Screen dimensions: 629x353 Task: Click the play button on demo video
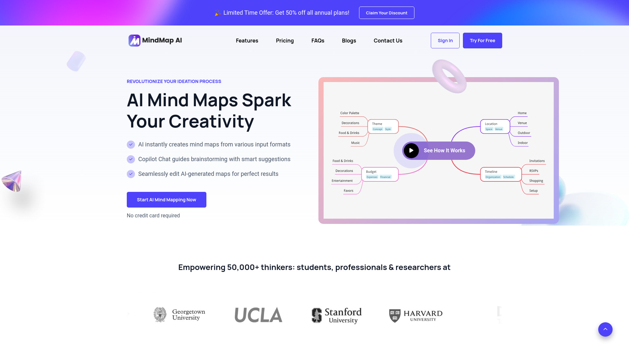point(411,150)
